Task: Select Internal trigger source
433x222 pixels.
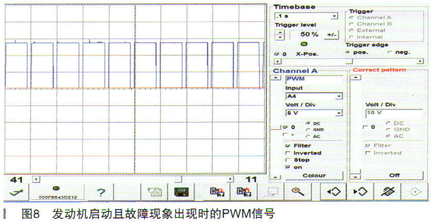Action: click(x=351, y=37)
